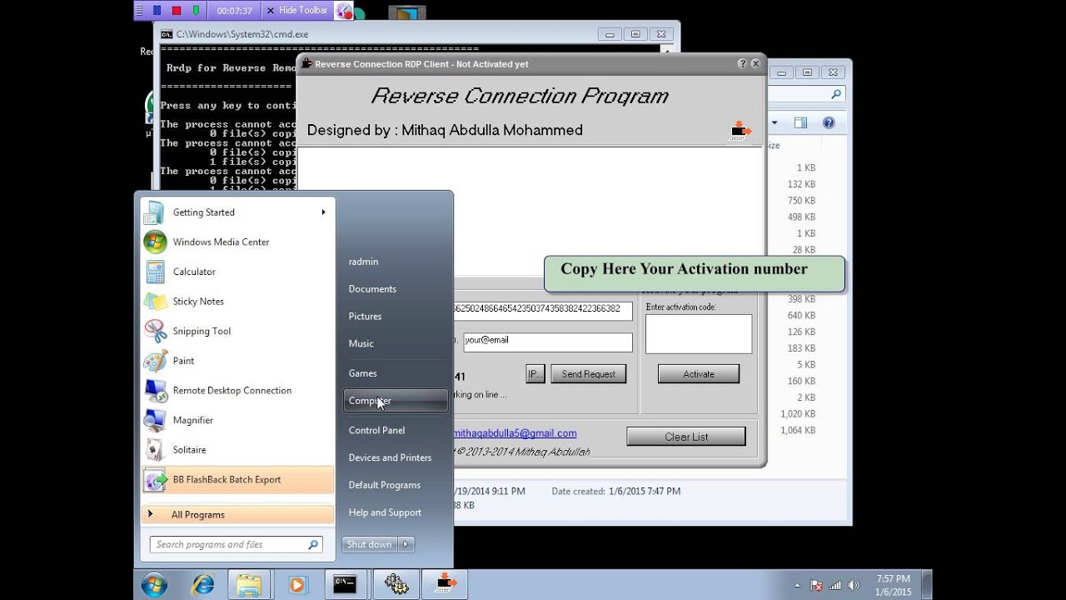Open Paint from the Start menu
This screenshot has width=1066, height=600.
tap(237, 361)
